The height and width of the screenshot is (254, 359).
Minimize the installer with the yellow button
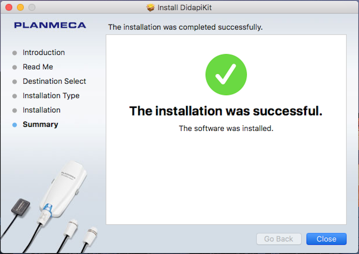point(20,7)
